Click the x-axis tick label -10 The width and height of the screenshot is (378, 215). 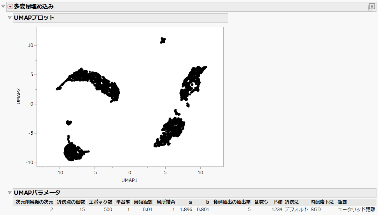click(59, 173)
